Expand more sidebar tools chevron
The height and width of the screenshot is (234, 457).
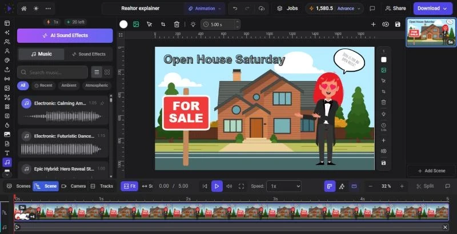[x=7, y=175]
